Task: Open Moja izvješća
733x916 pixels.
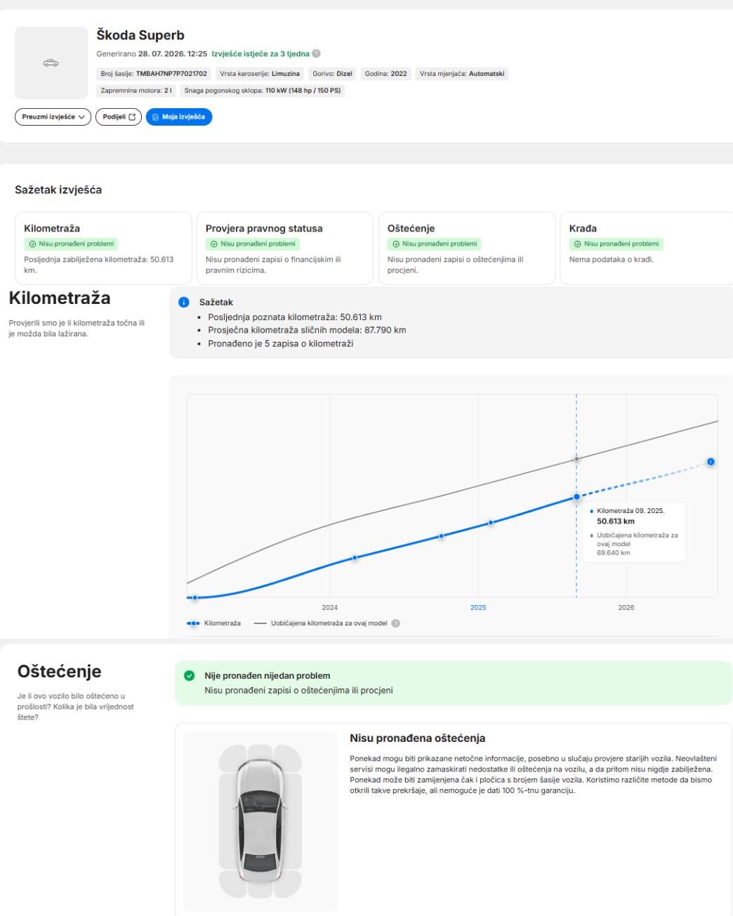Action: coord(179,117)
